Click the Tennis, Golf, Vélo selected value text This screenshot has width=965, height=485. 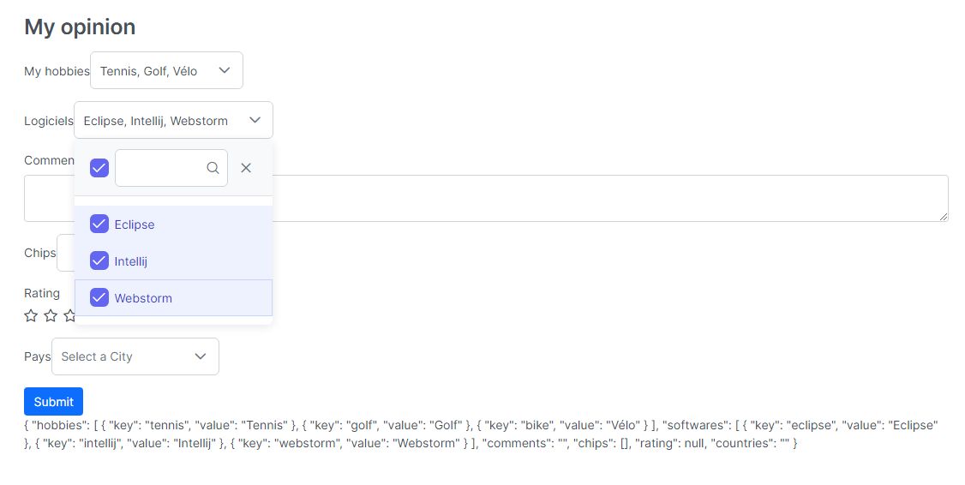(x=148, y=71)
